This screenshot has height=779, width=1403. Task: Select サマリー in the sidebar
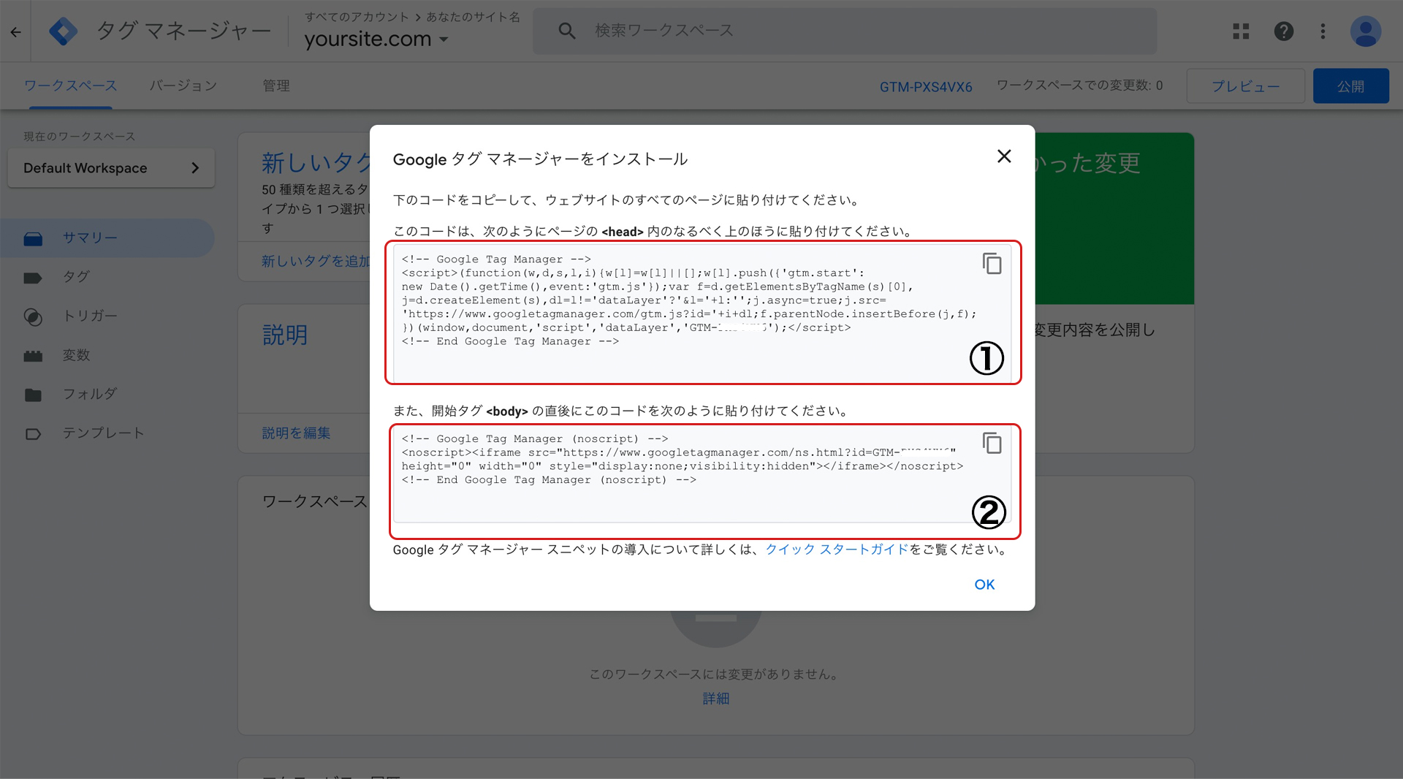pyautogui.click(x=107, y=237)
